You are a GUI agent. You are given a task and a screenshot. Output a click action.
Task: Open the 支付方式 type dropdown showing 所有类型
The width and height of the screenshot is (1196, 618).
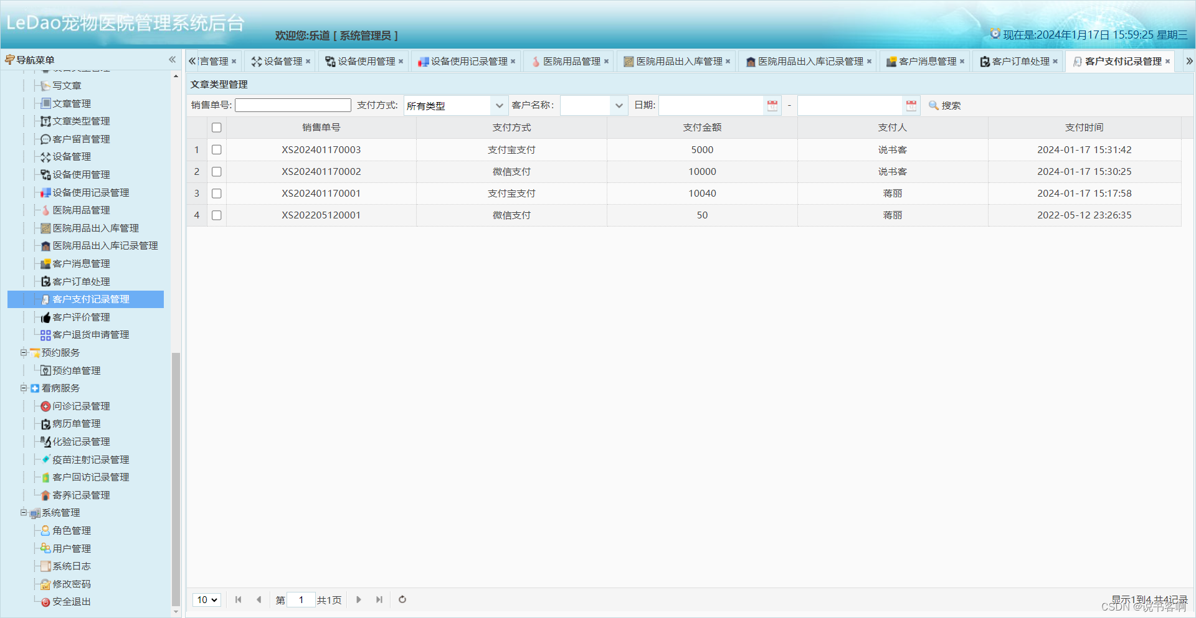pos(455,105)
